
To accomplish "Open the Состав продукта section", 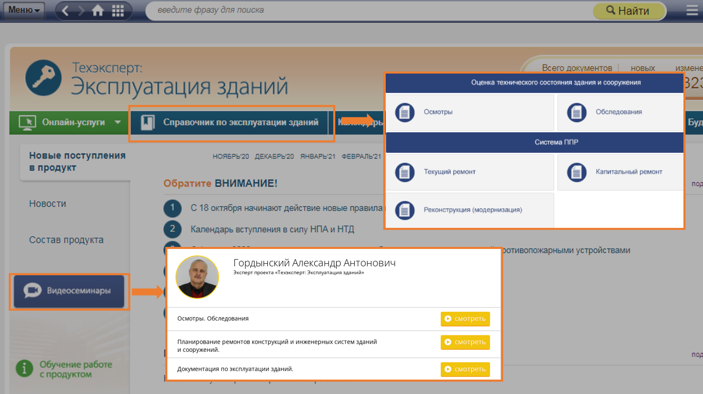I will (x=66, y=240).
